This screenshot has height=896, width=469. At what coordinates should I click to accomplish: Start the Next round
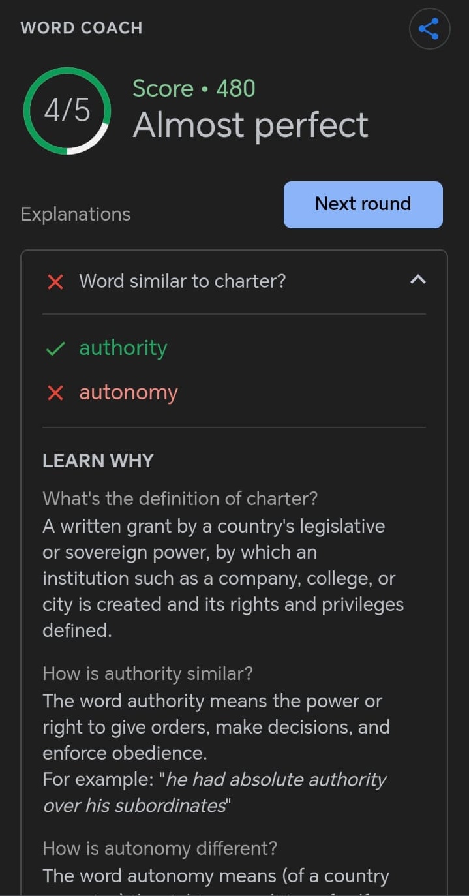click(363, 205)
